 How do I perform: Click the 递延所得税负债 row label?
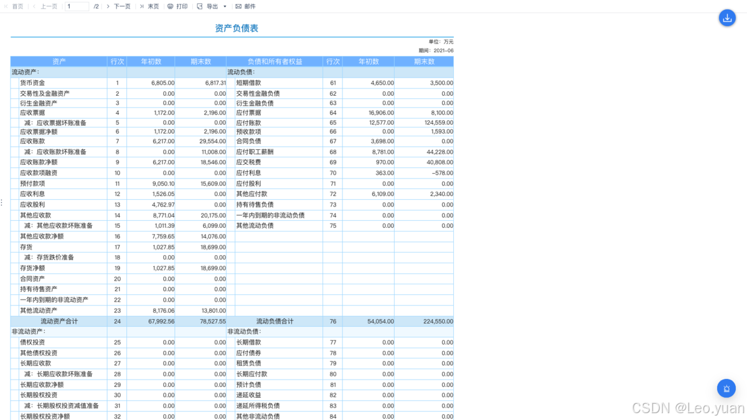(x=258, y=406)
